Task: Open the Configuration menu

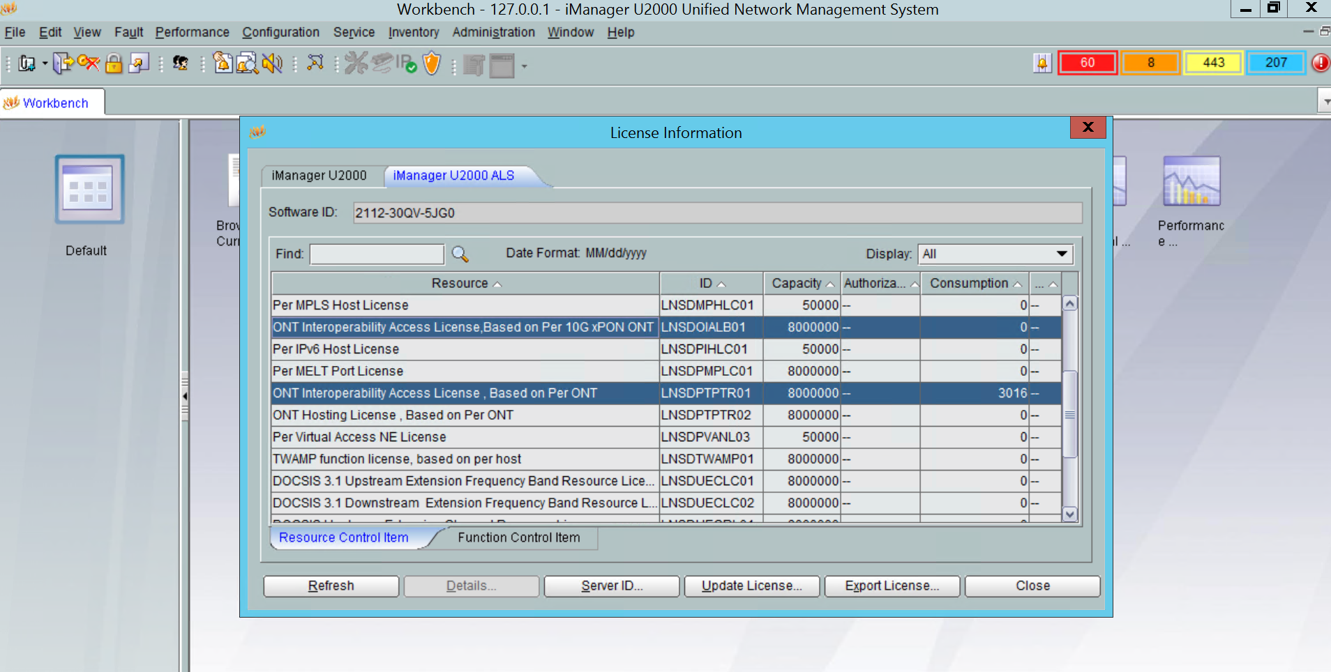Action: click(280, 32)
